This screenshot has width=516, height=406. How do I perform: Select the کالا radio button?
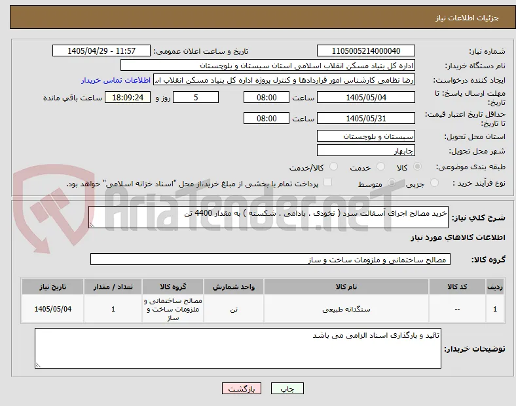417,167
